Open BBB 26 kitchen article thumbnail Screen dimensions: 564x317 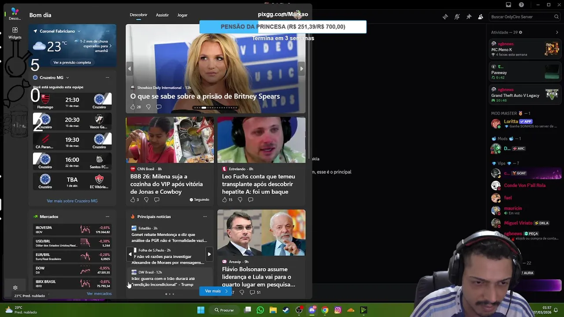[x=170, y=140]
